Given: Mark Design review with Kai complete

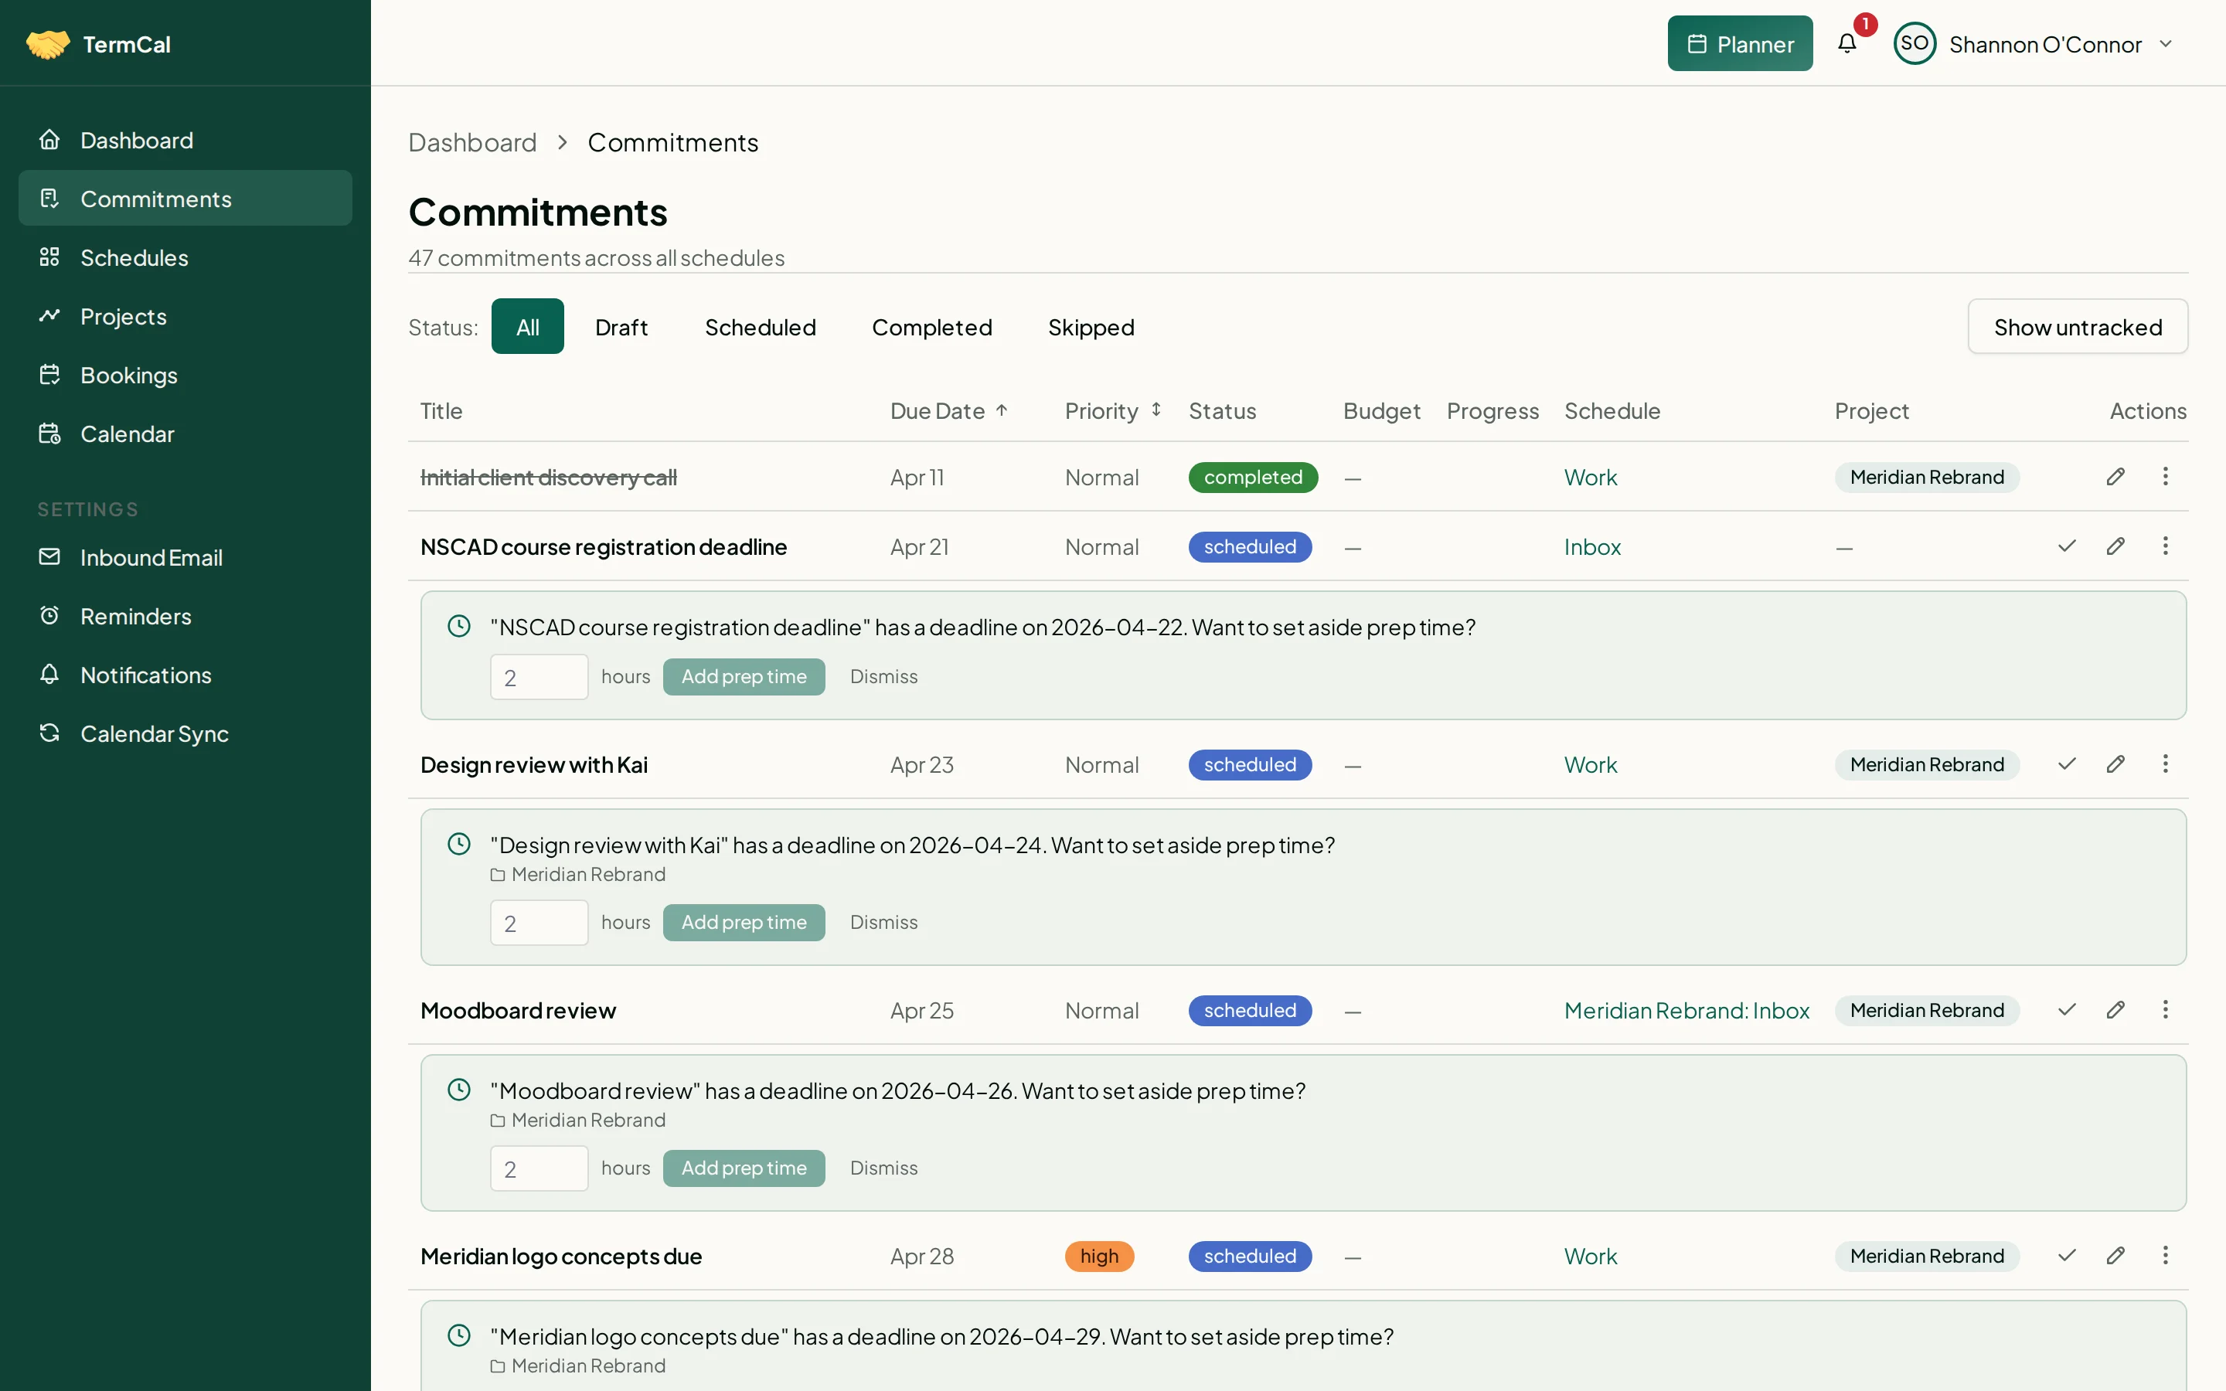Looking at the screenshot, I should 2066,764.
